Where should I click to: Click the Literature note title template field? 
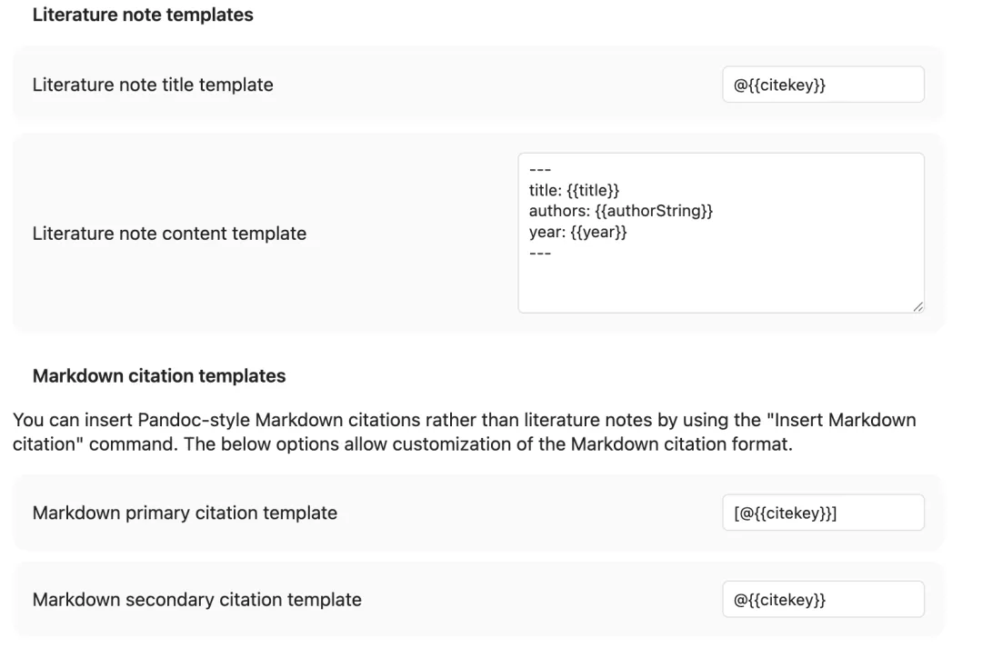tap(823, 85)
